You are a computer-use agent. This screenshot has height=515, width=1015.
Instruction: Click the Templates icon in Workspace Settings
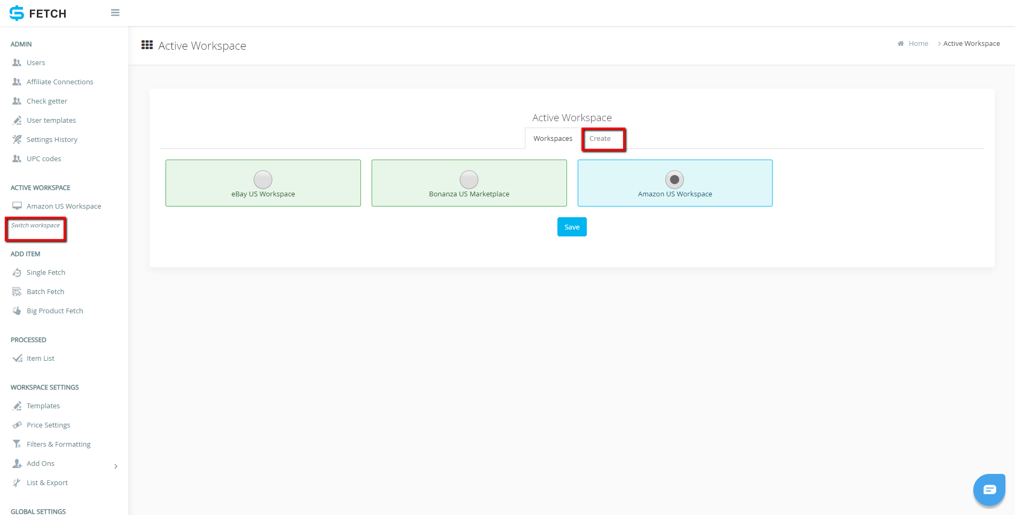[x=17, y=406]
